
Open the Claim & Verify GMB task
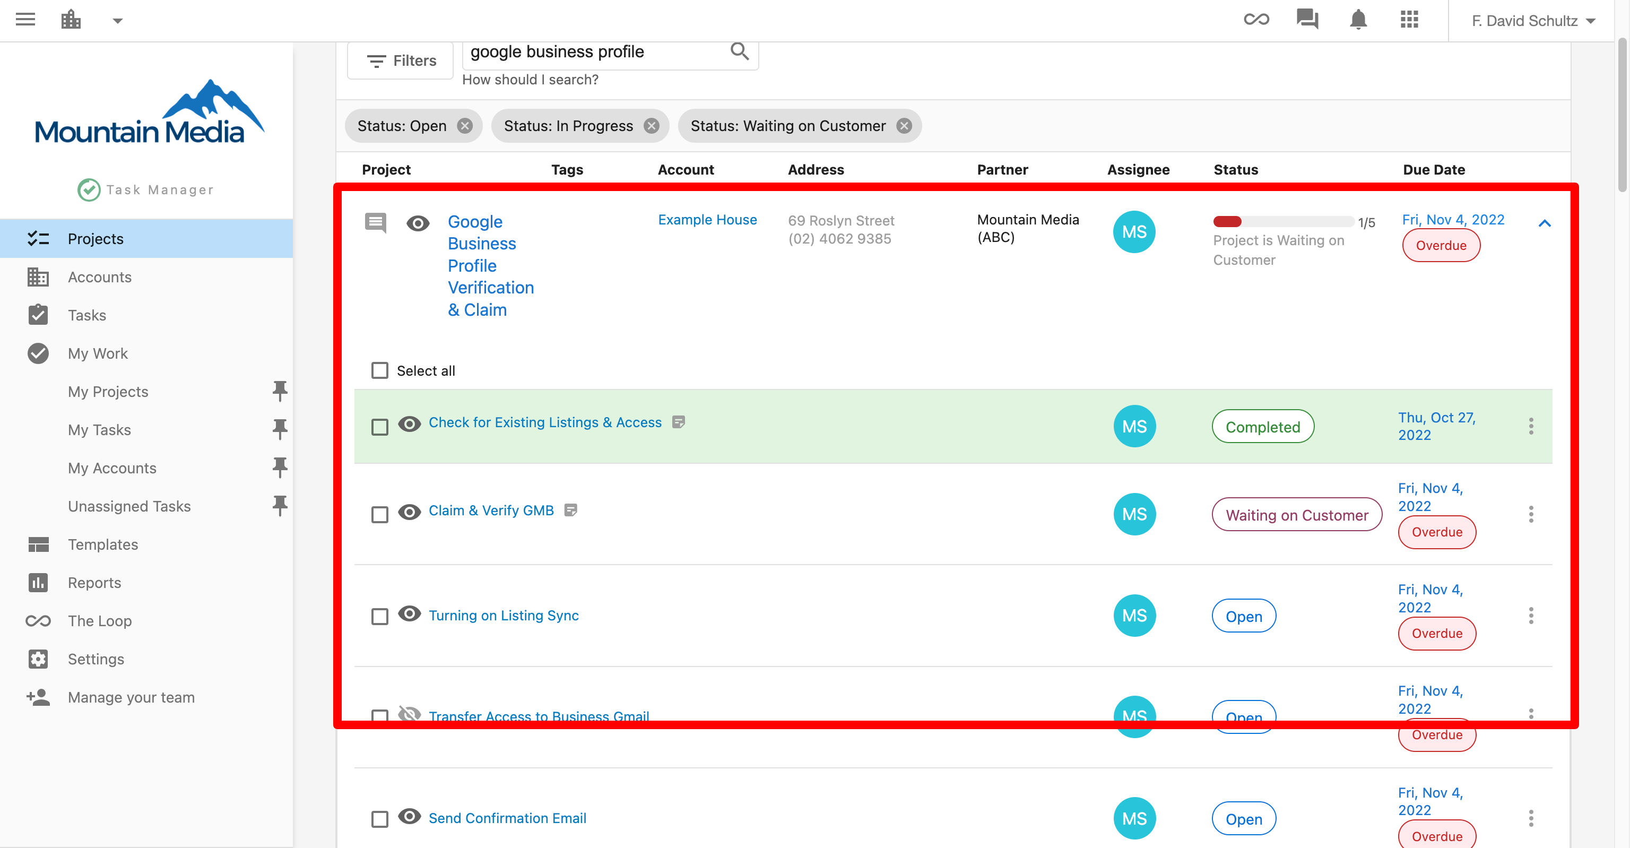[491, 510]
